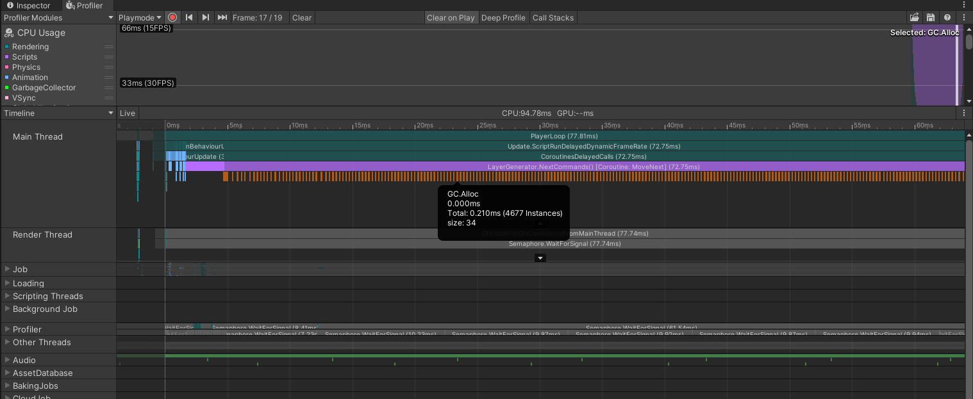This screenshot has width=973, height=399.
Task: Open the Playmode target dropdown
Action: pos(140,17)
